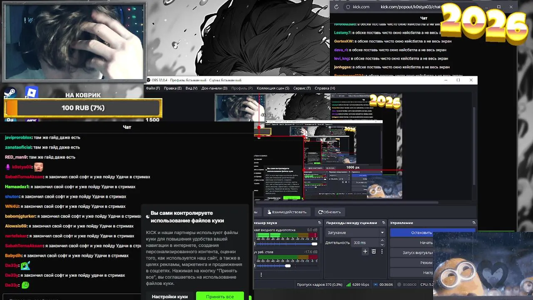The image size is (533, 300).
Task: Delete the transition with trash icon
Action: [x=374, y=251]
